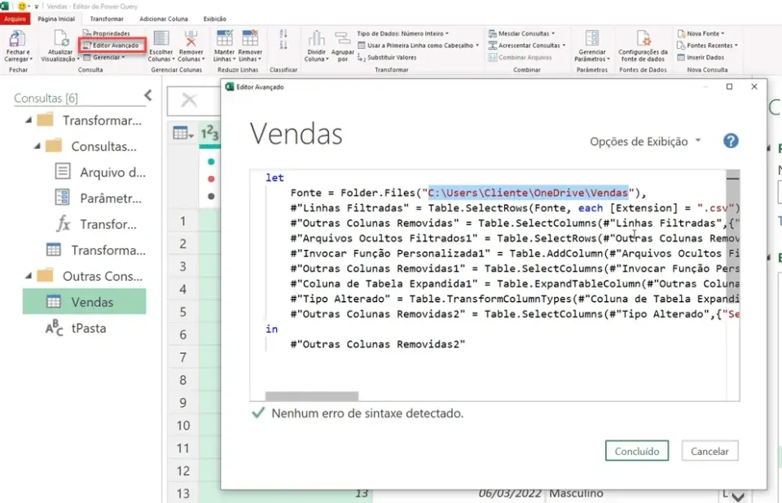The width and height of the screenshot is (782, 503).
Task: Open the Fontes Recentes dropdown
Action: click(x=707, y=46)
